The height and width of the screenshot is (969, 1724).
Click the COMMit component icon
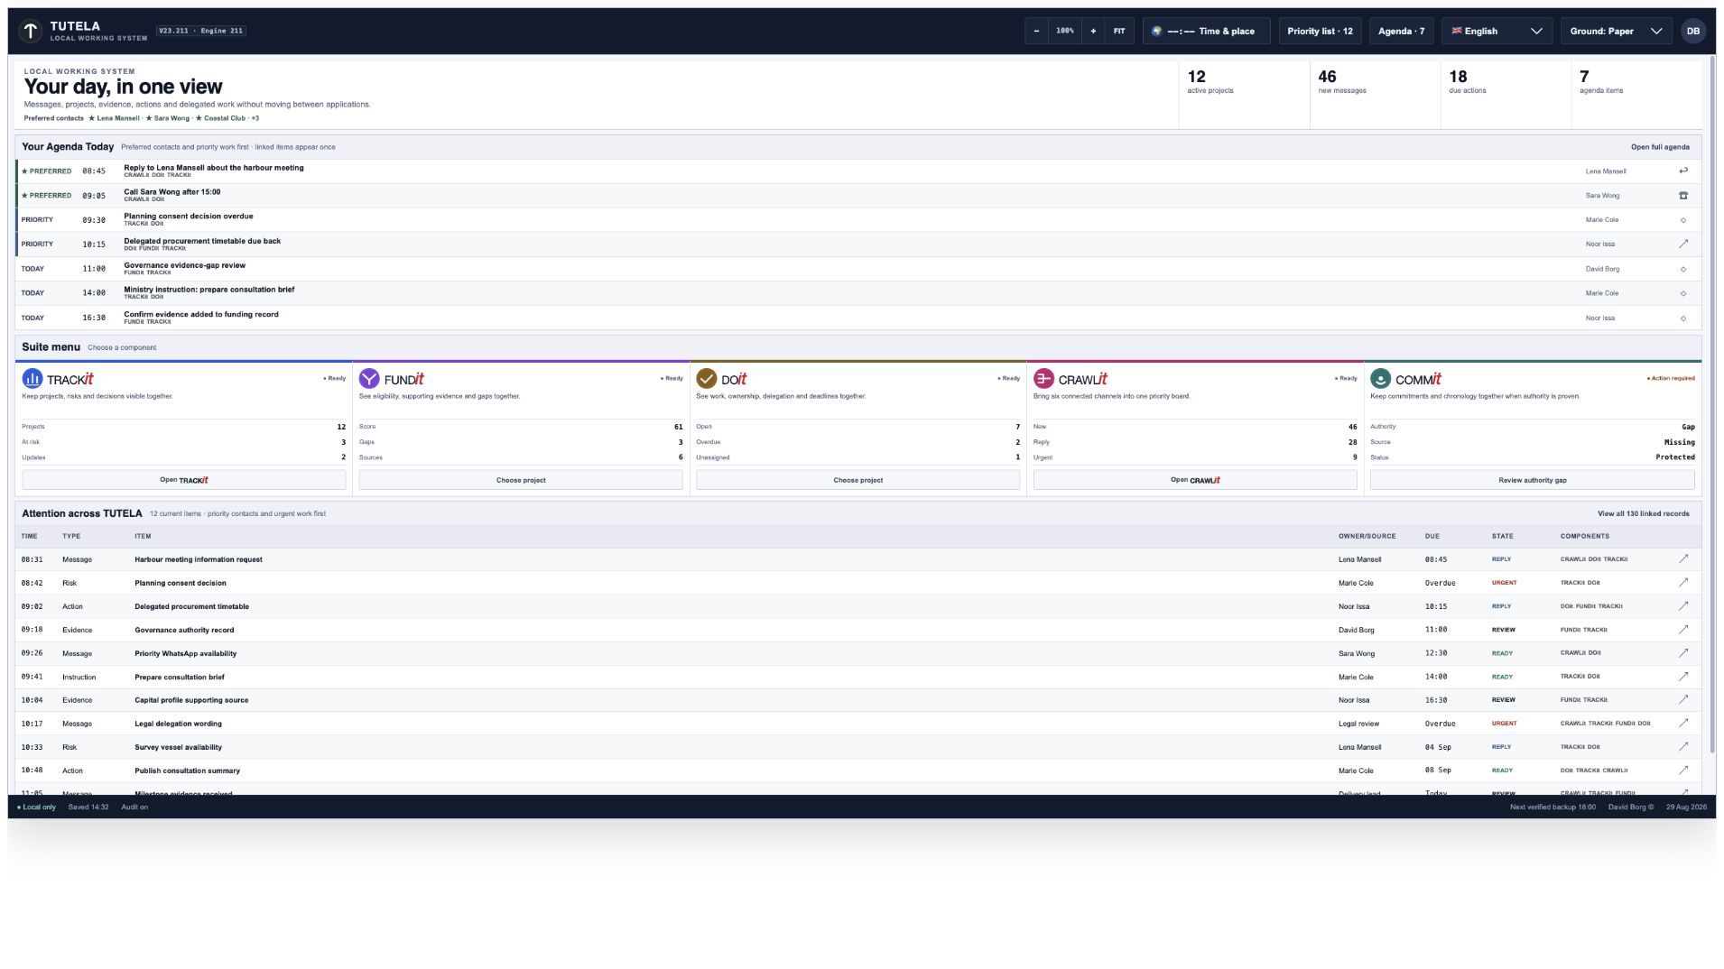(1380, 379)
